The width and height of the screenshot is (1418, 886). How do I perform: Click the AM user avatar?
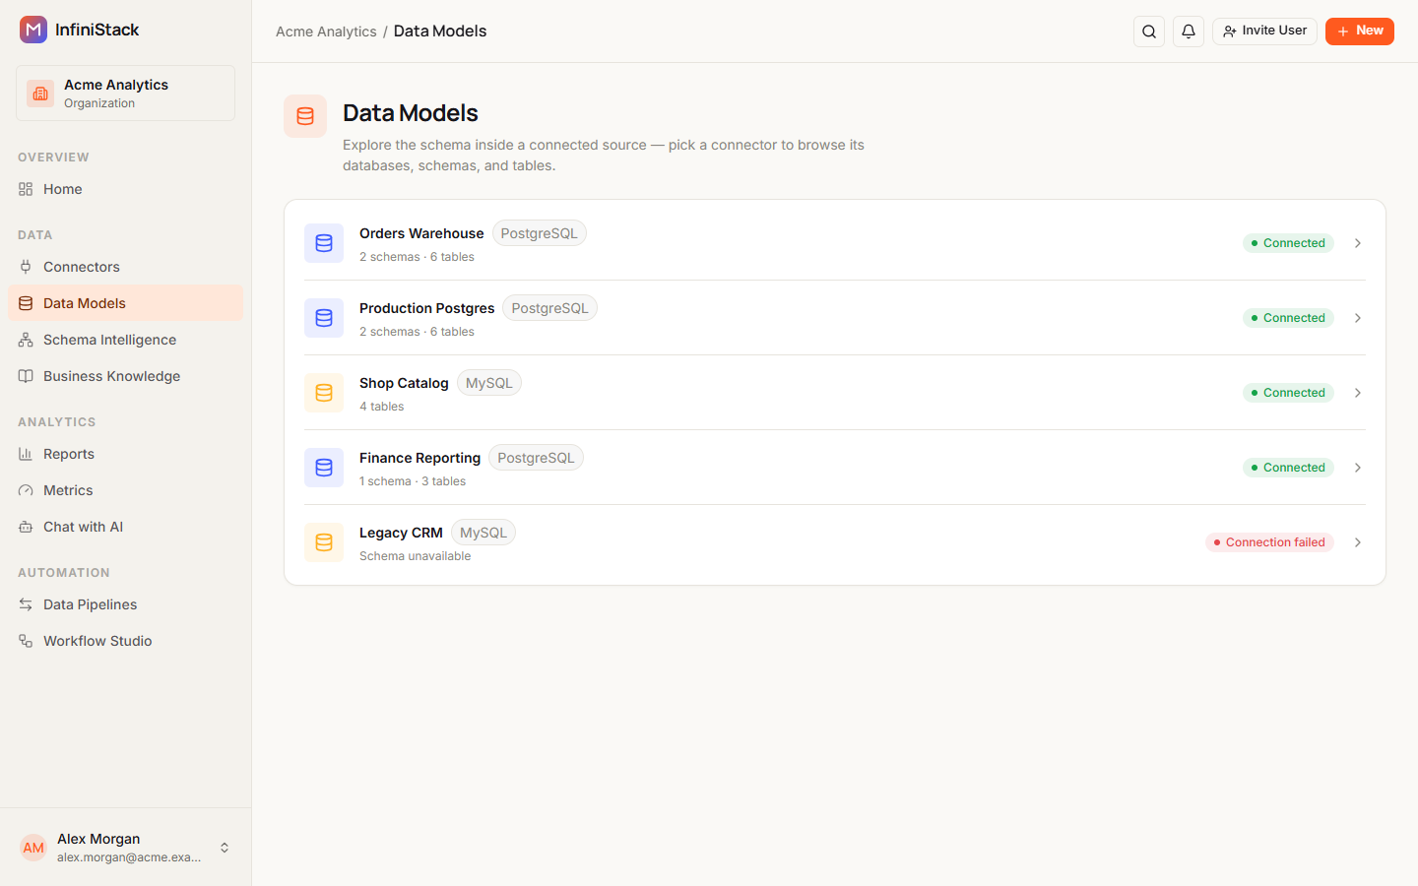tap(33, 848)
